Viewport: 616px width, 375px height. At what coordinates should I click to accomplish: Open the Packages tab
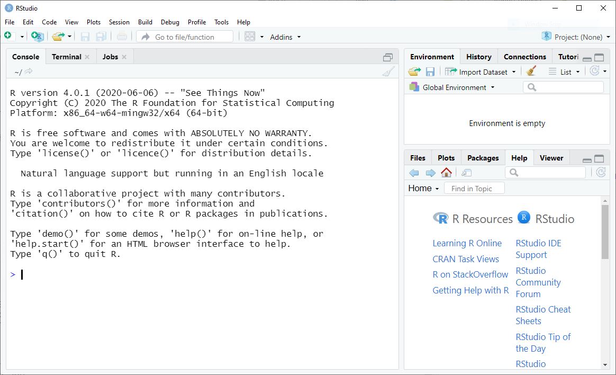coord(482,158)
